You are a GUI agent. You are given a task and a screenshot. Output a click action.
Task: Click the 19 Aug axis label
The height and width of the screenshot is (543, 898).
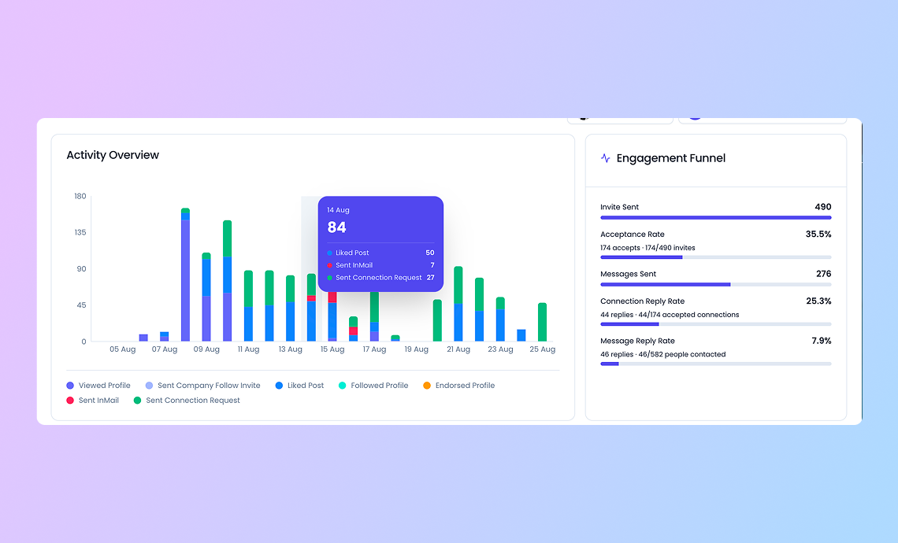(417, 349)
